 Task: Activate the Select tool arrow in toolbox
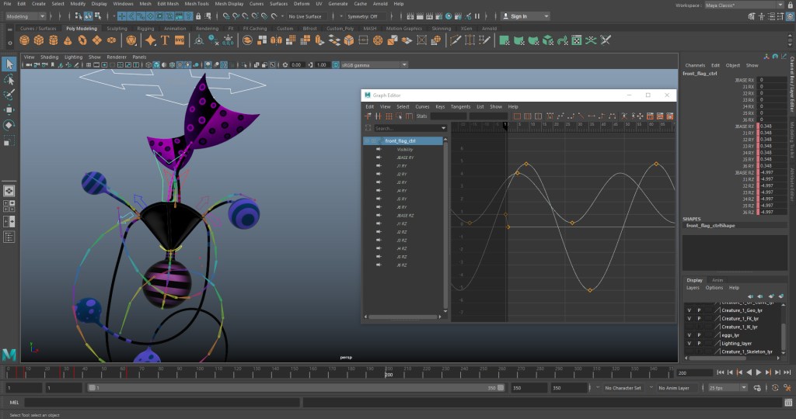9,64
